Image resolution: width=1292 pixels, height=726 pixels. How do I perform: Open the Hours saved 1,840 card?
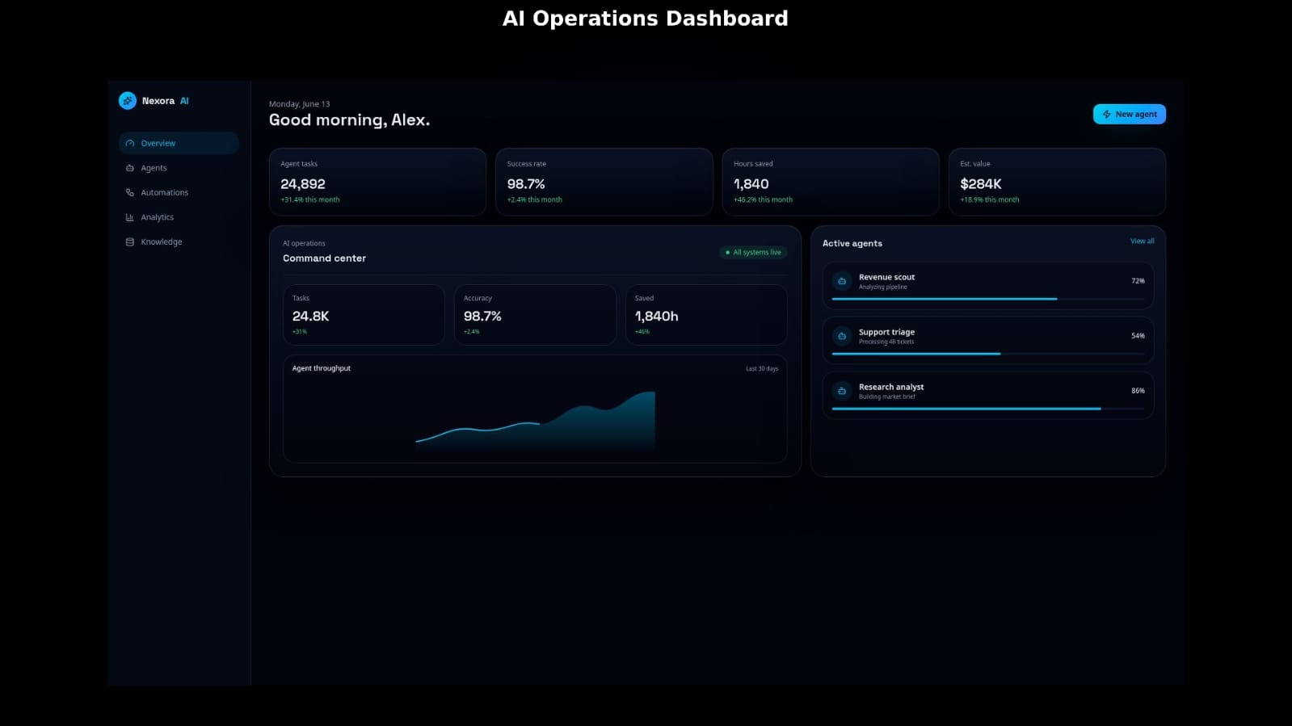[x=831, y=182]
